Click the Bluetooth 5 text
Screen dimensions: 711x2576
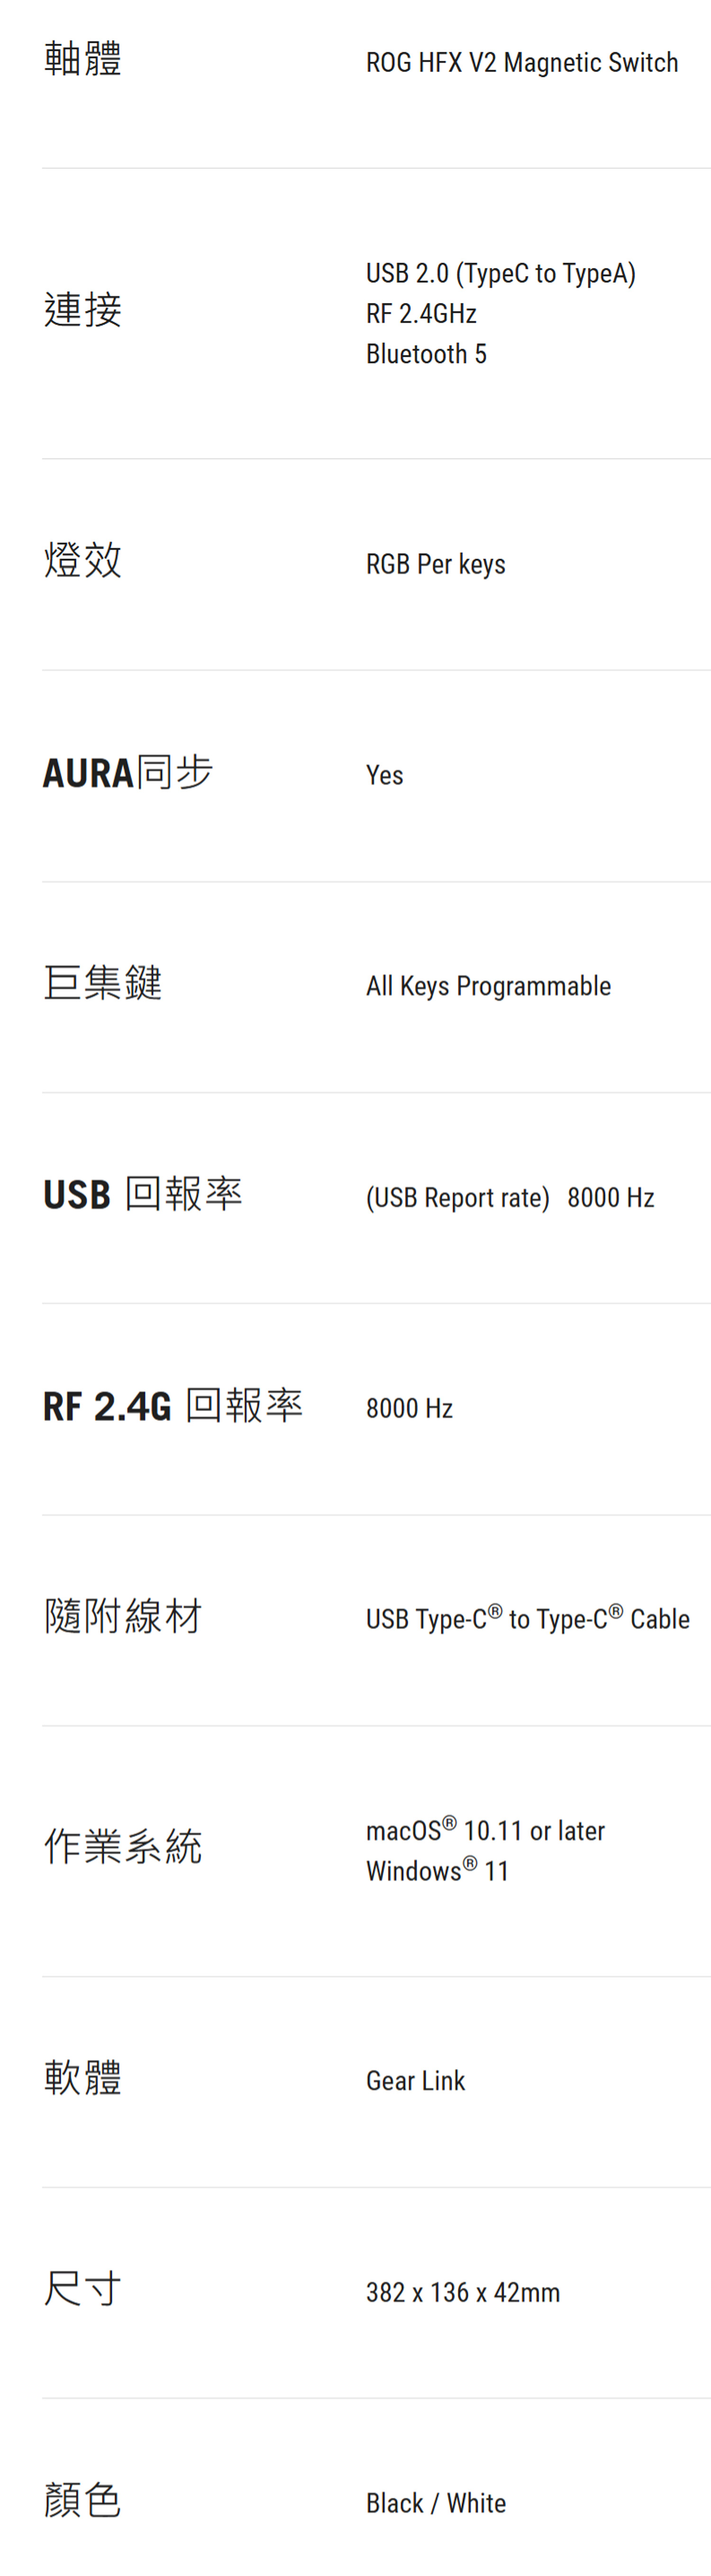(426, 354)
